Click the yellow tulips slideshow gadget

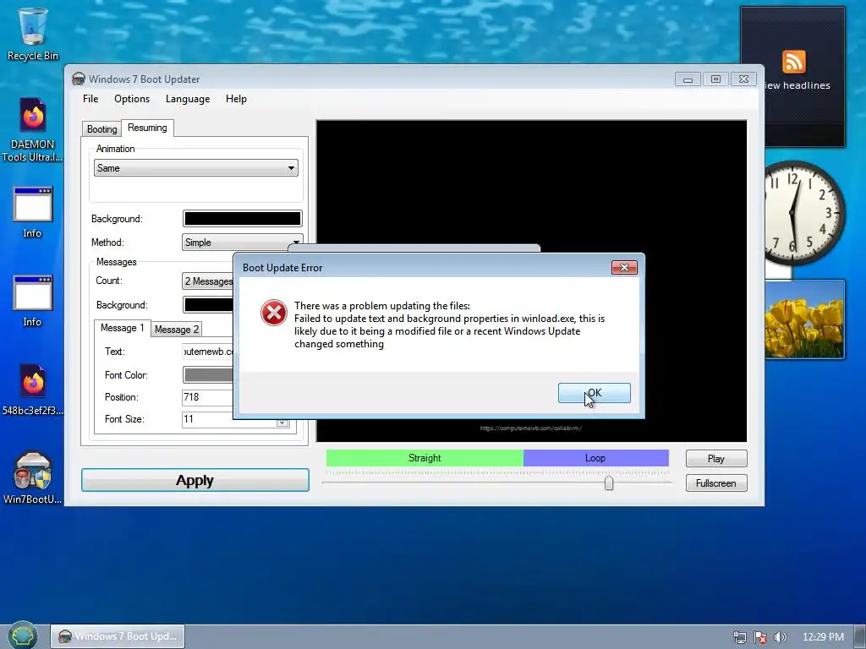[805, 319]
